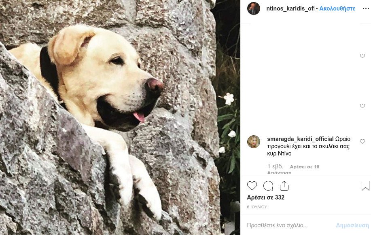Image resolution: width=371 pixels, height=235 pixels.
Task: Open the three-dots more options menu
Action: tap(366, 9)
